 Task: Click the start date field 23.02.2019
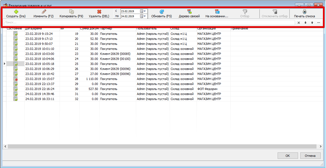(x=130, y=11)
